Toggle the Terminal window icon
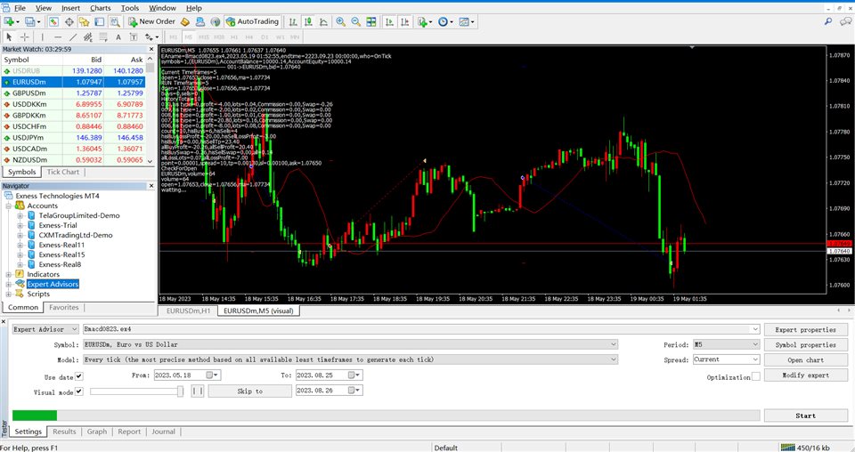Image resolution: width=855 pixels, height=452 pixels. tap(99, 21)
